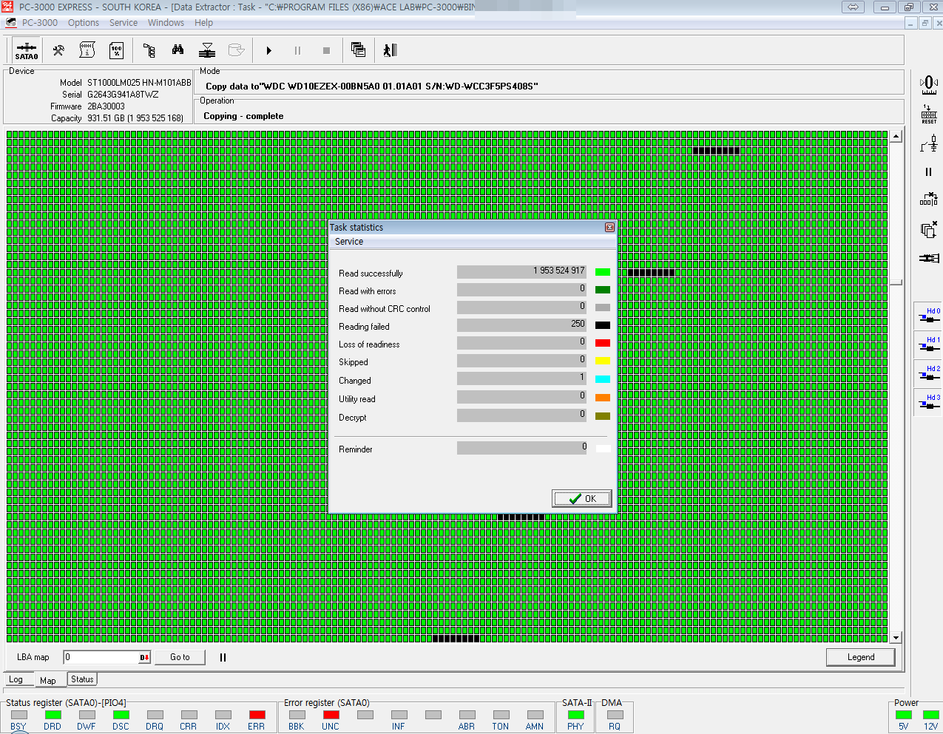Switch to the Map tab

click(x=48, y=680)
